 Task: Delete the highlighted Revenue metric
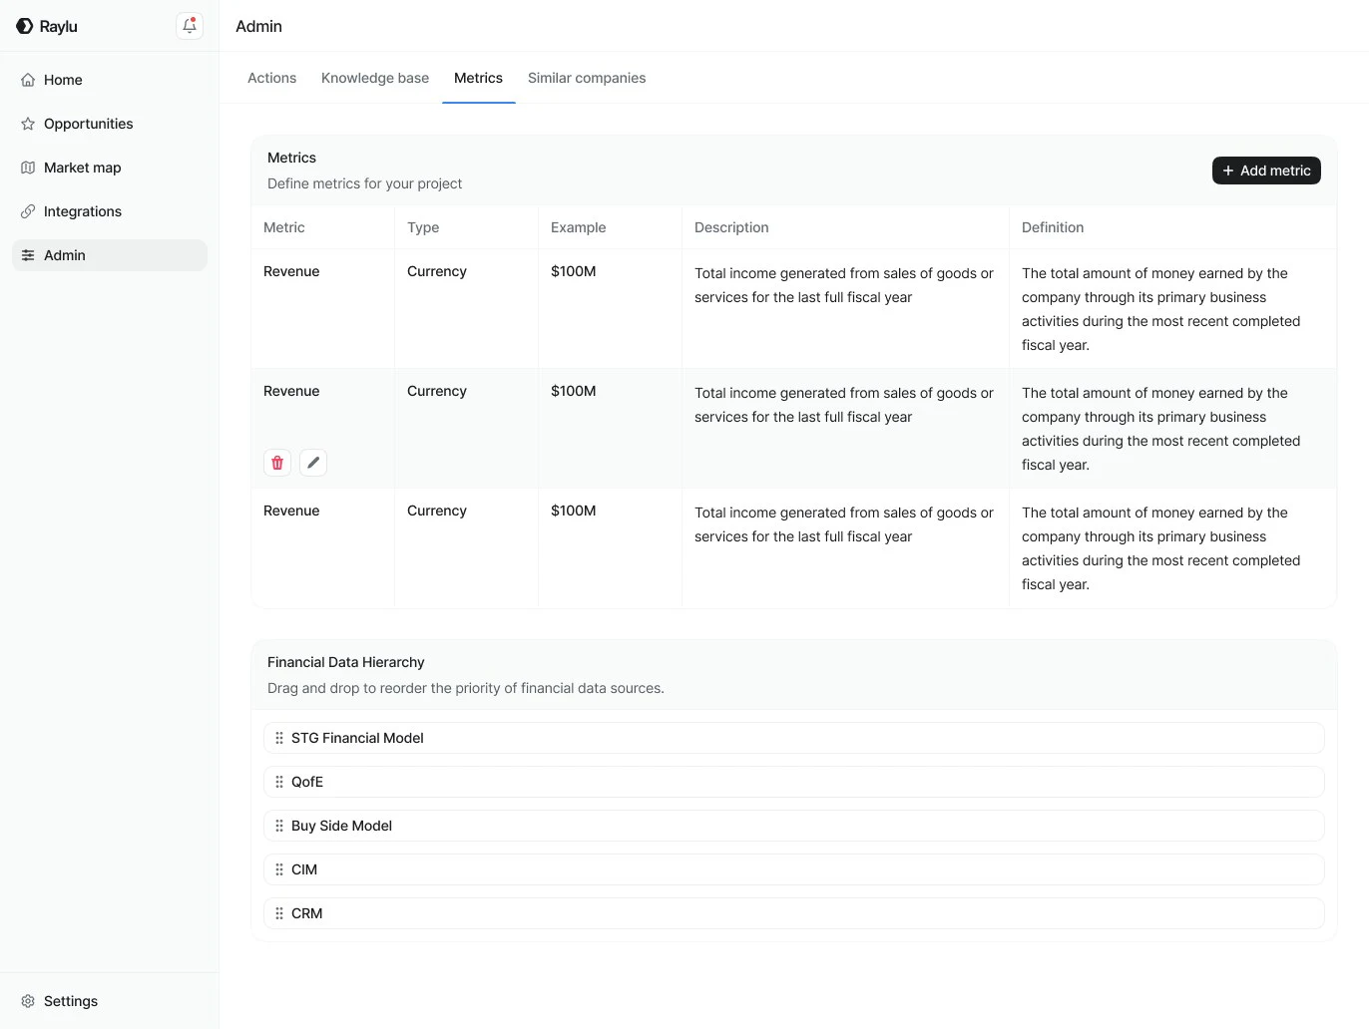277,463
